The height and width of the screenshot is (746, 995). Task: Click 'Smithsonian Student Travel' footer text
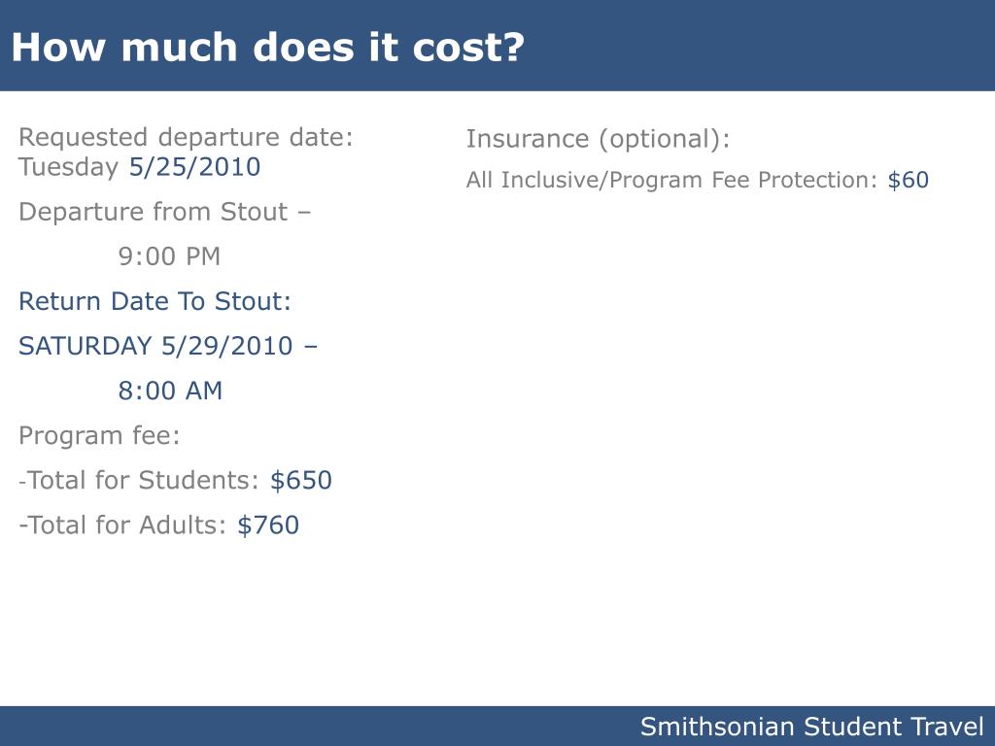tap(812, 727)
